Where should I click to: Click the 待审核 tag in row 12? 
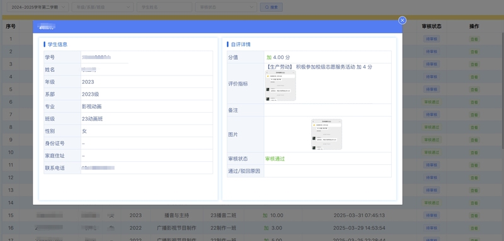pyautogui.click(x=432, y=177)
